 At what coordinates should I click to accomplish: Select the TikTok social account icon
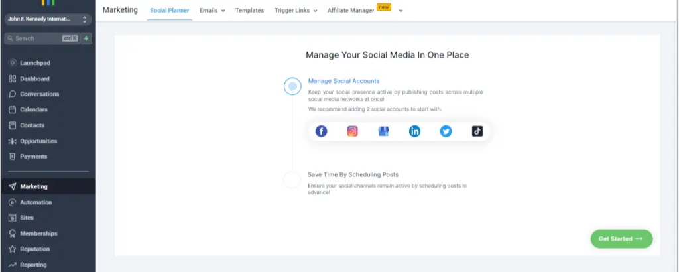pos(477,131)
